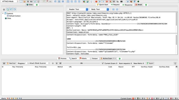Click the first Sites panel context icon
179x100 pixels.
(x=8, y=9)
